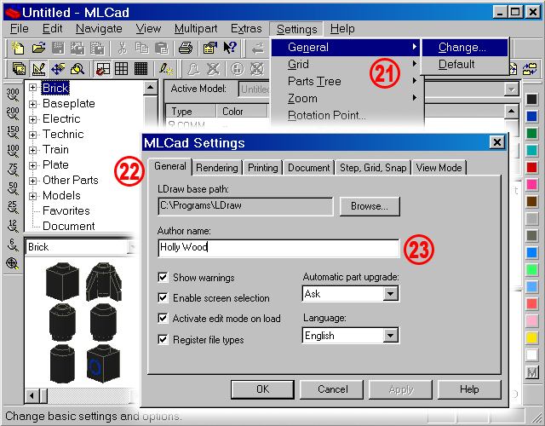Toggle the snap-to-grid magnet icon

(102, 69)
